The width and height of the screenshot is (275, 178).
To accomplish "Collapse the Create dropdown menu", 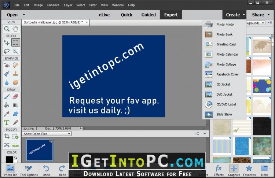I will (235, 15).
